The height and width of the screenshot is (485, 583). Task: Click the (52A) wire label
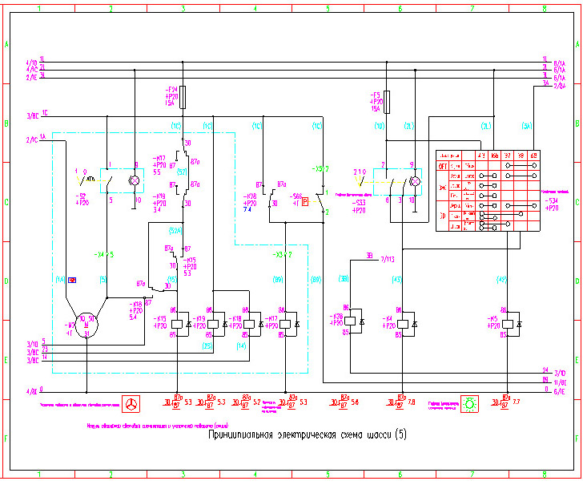[x=175, y=231]
